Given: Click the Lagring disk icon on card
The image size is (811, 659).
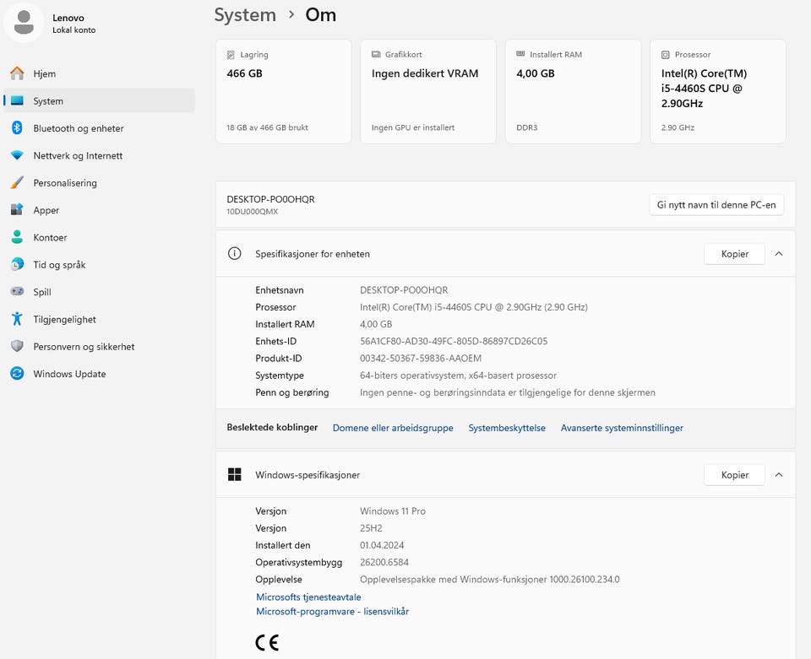Looking at the screenshot, I should pos(231,55).
